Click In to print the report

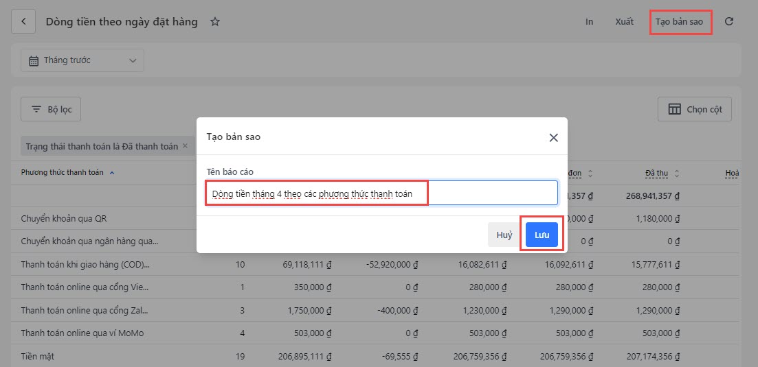589,22
